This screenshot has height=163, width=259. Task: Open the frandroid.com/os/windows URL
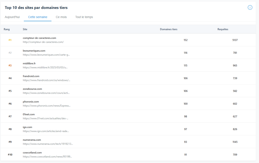point(47,80)
